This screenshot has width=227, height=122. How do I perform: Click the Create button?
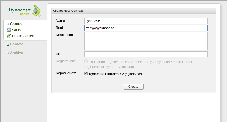coord(133,87)
